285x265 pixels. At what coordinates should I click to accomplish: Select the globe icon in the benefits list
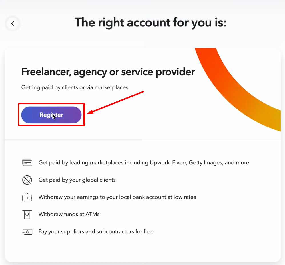27,180
